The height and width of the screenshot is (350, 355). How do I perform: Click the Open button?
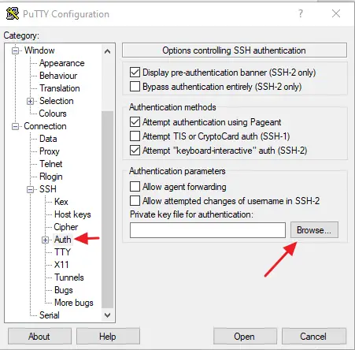[x=245, y=336]
